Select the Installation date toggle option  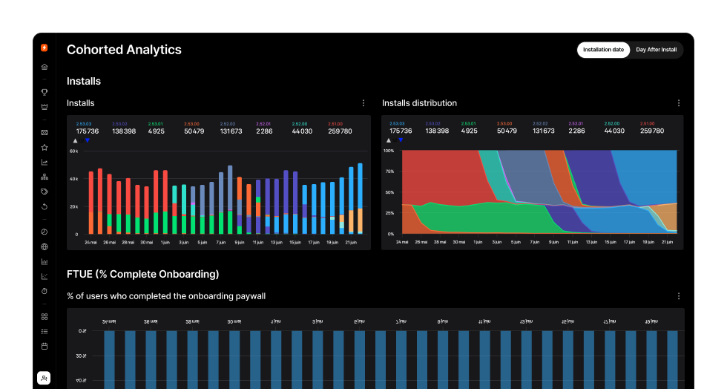(603, 50)
